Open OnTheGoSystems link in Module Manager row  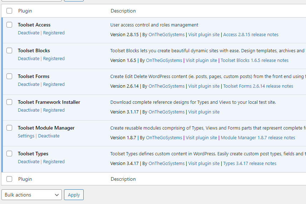(164, 138)
